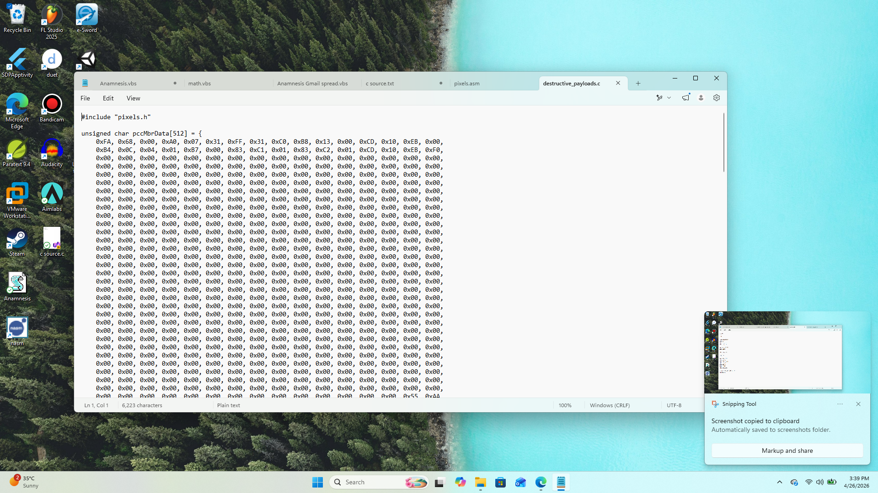Click the Notepad vertical scrollbar thumb

point(723,142)
